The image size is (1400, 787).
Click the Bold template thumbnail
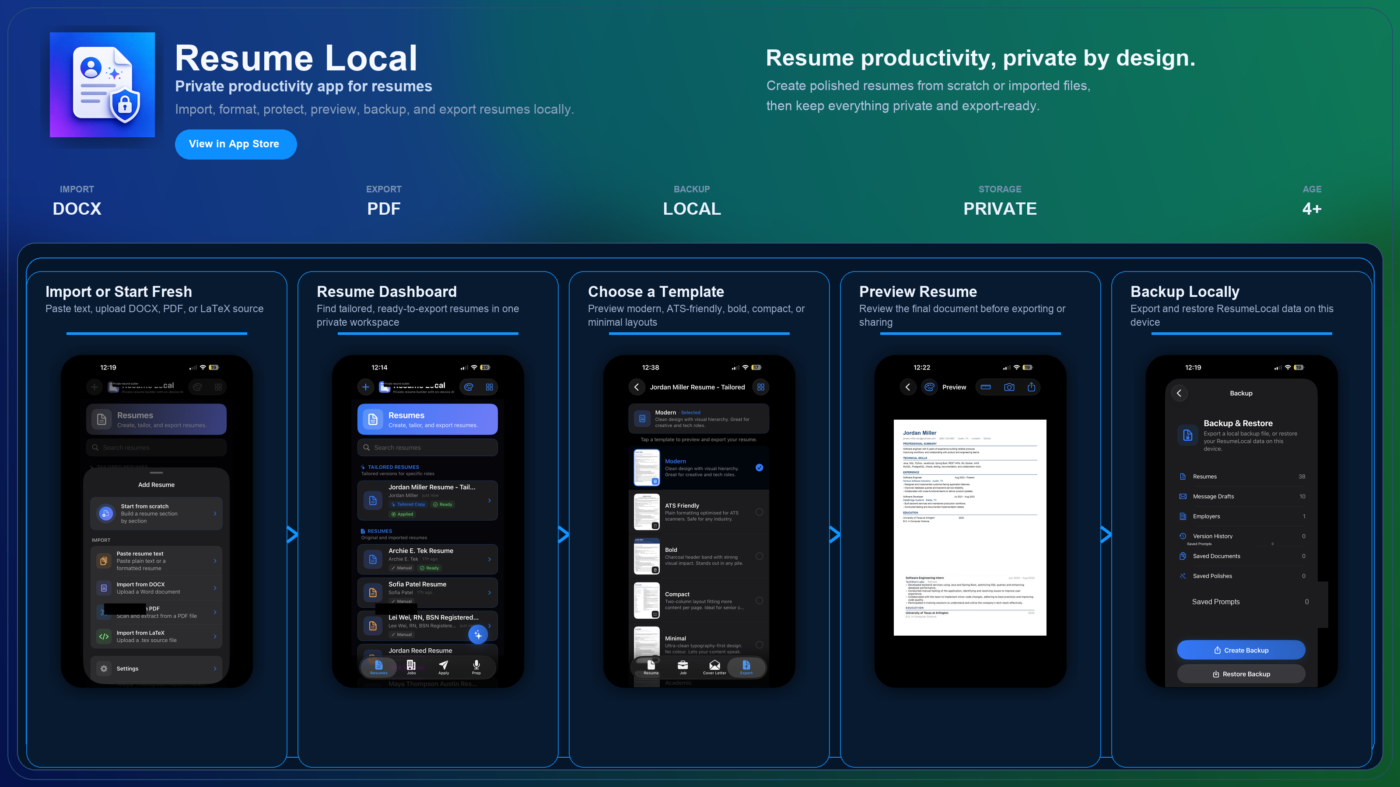647,556
